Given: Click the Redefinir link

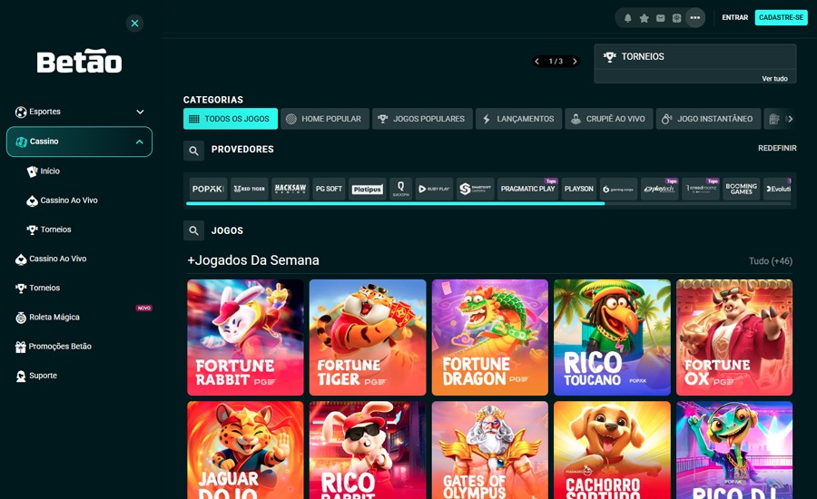Looking at the screenshot, I should pos(777,149).
